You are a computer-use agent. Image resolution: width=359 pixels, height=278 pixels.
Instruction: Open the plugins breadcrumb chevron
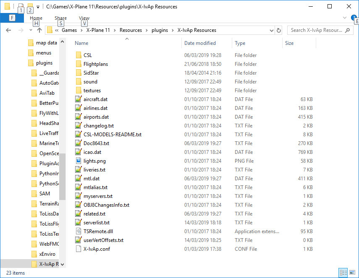click(x=173, y=30)
